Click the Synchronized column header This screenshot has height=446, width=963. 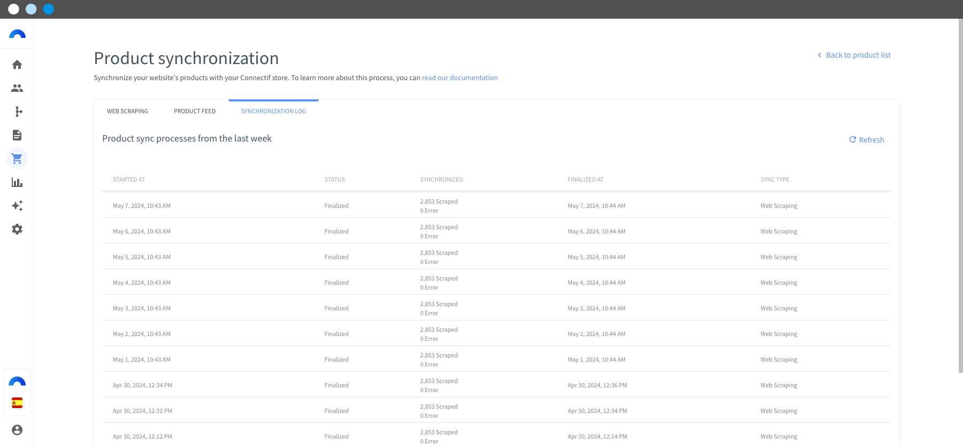point(442,179)
